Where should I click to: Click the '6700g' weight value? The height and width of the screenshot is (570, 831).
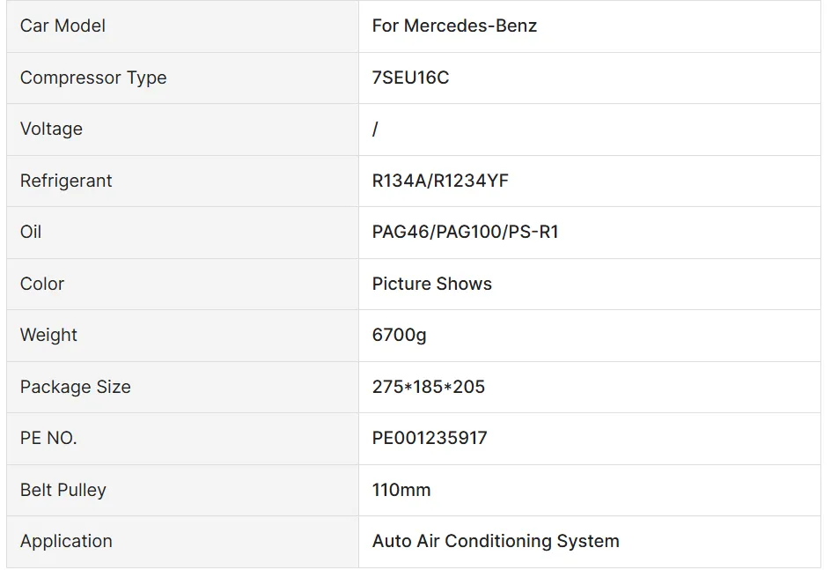399,335
